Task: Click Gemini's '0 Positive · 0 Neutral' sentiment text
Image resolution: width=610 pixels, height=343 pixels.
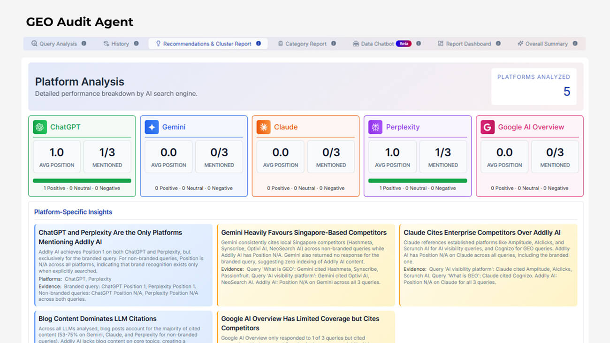Action: [x=194, y=188]
